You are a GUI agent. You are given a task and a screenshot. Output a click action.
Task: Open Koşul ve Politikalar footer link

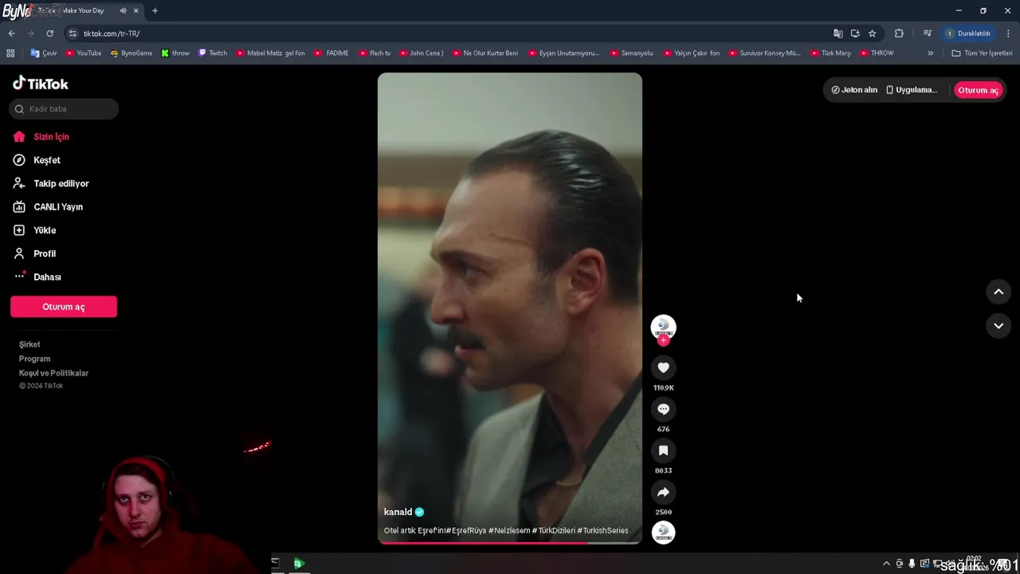pos(53,373)
